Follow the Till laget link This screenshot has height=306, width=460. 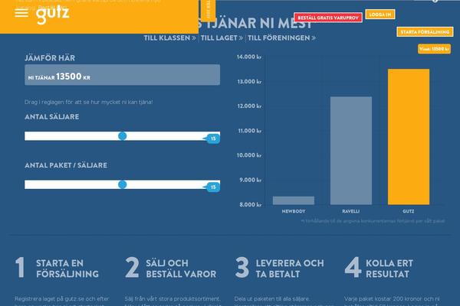pos(222,38)
